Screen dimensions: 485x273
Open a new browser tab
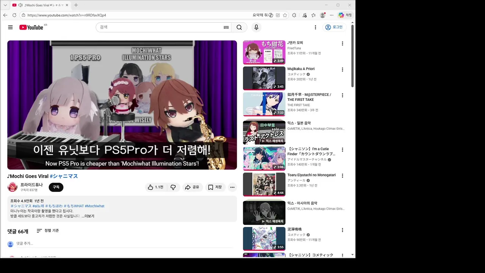click(76, 5)
